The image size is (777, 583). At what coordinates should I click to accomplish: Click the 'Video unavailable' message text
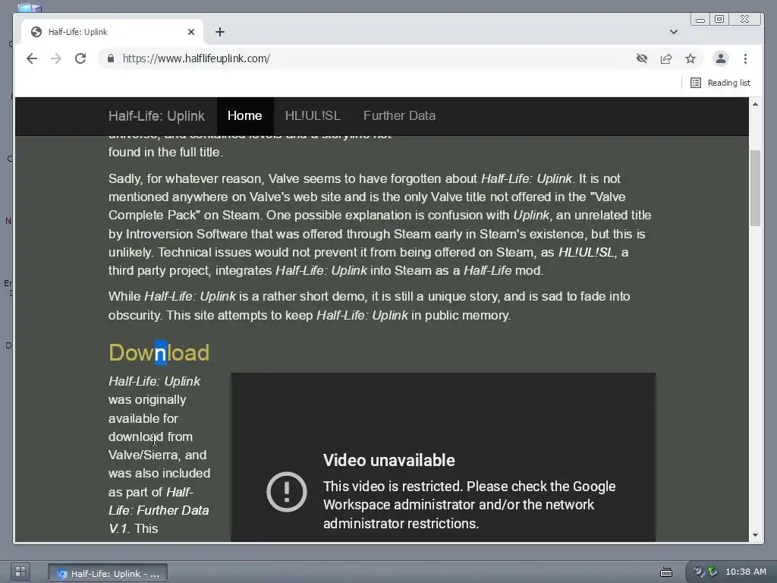(x=389, y=460)
